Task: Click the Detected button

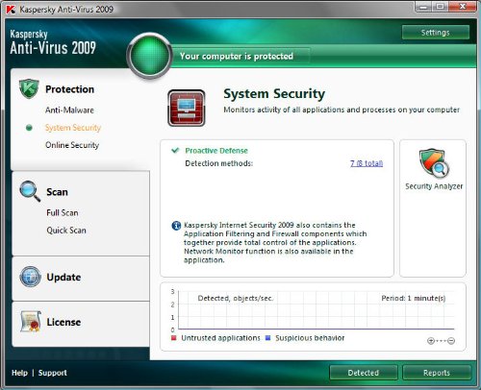Action: pyautogui.click(x=364, y=373)
